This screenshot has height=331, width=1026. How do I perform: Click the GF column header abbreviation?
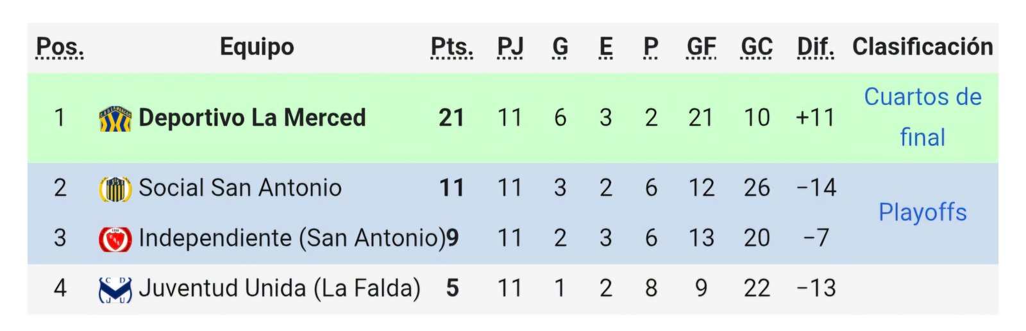tap(701, 47)
